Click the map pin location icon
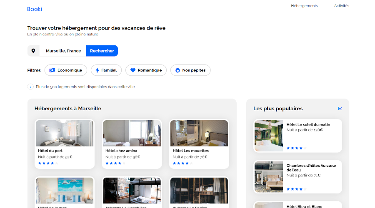 tap(33, 51)
